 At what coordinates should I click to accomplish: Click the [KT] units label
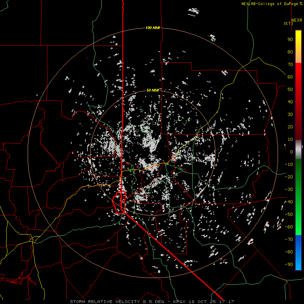pyautogui.click(x=288, y=23)
